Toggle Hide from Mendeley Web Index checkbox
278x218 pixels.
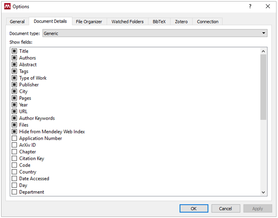click(14, 131)
